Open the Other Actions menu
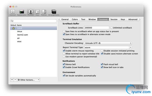 [28, 80]
